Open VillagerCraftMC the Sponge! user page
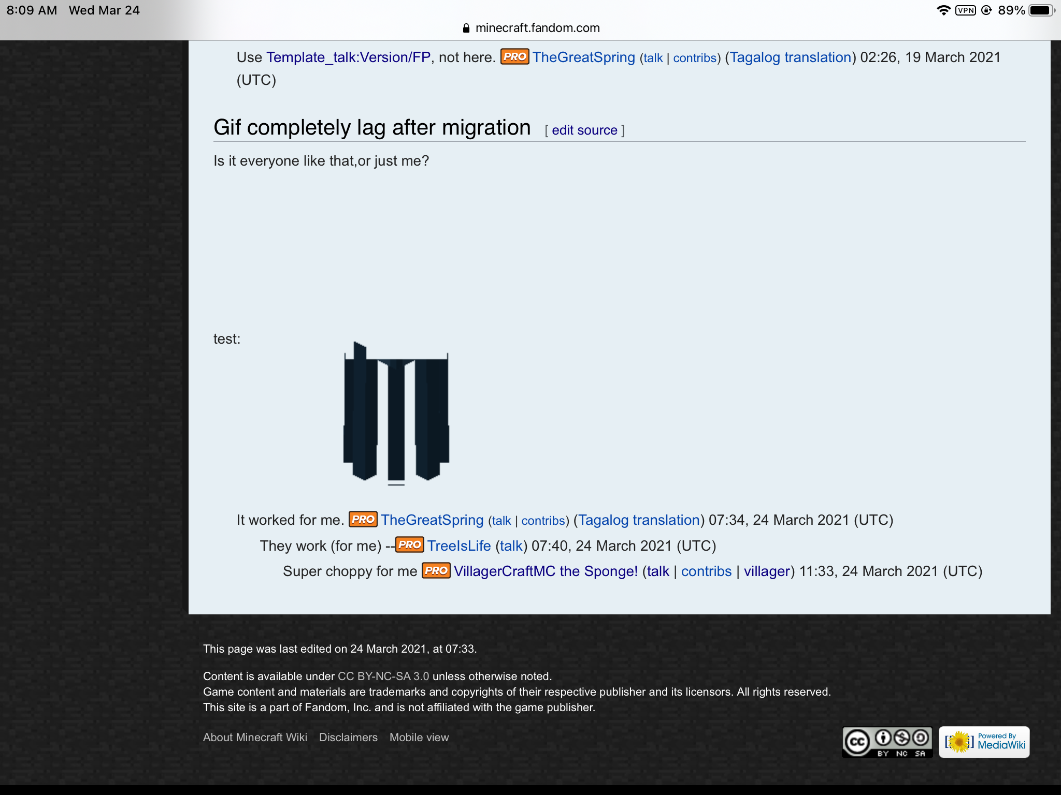Image resolution: width=1061 pixels, height=795 pixels. pos(546,571)
